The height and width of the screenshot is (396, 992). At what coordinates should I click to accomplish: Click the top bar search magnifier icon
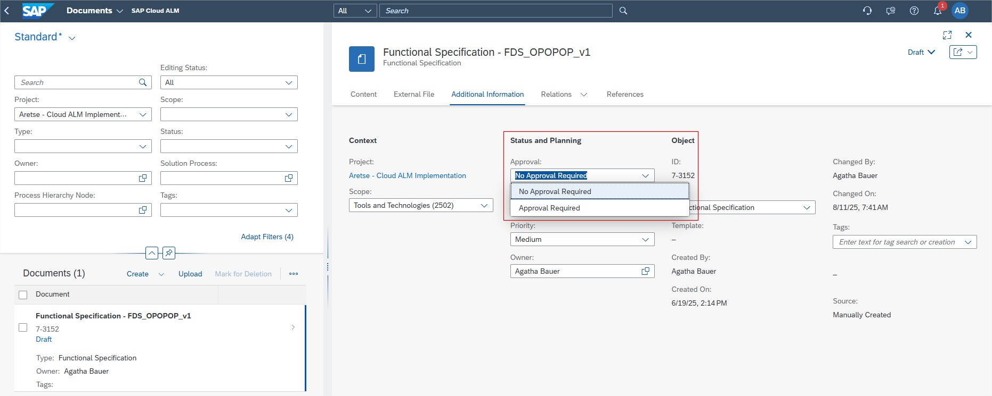[623, 11]
